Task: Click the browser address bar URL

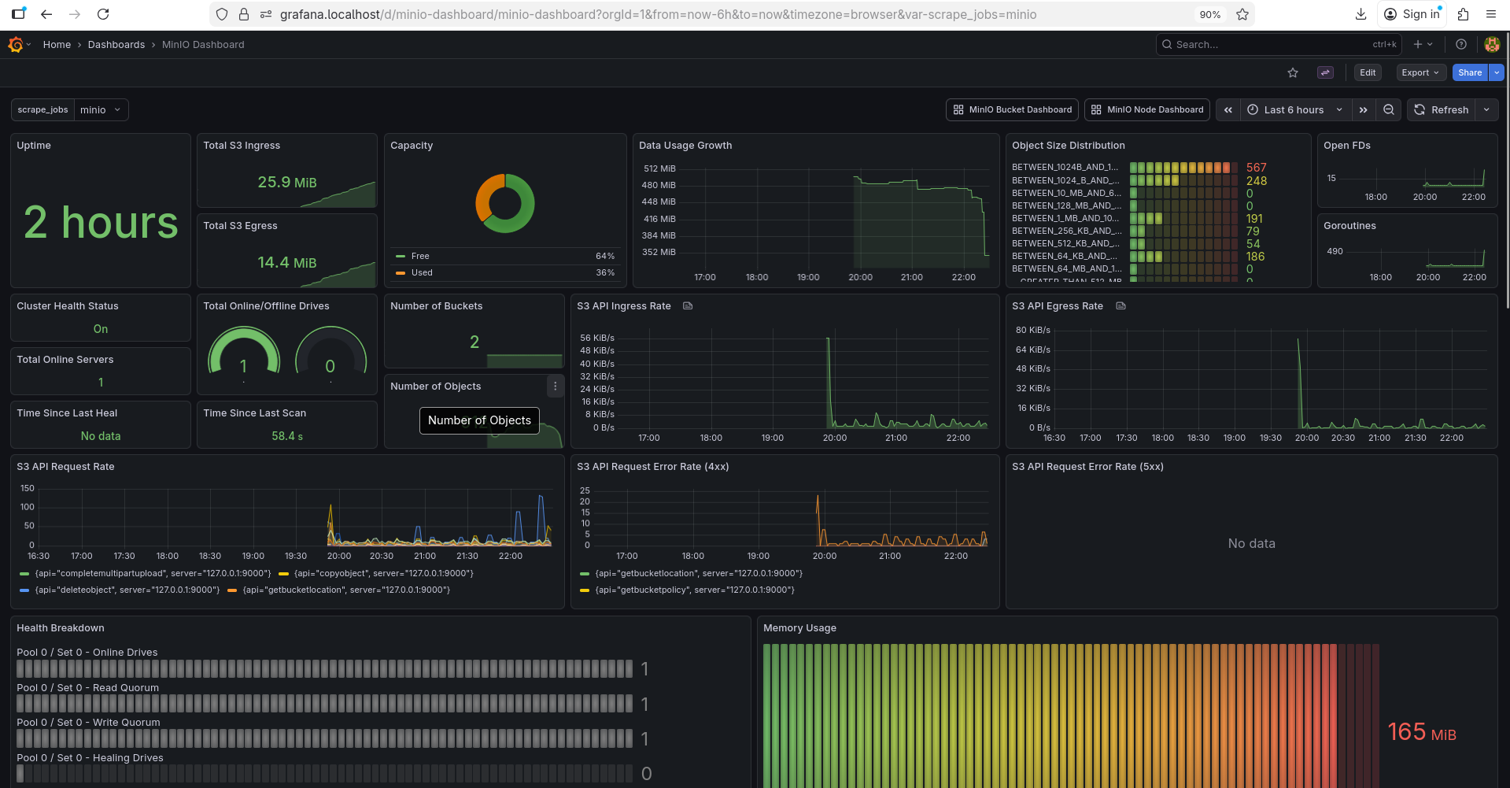Action: tap(658, 14)
